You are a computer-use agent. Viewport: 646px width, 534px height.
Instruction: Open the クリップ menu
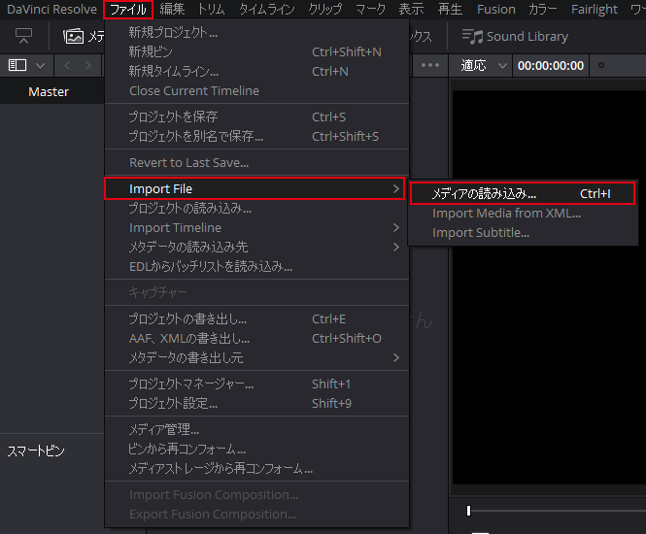click(325, 9)
